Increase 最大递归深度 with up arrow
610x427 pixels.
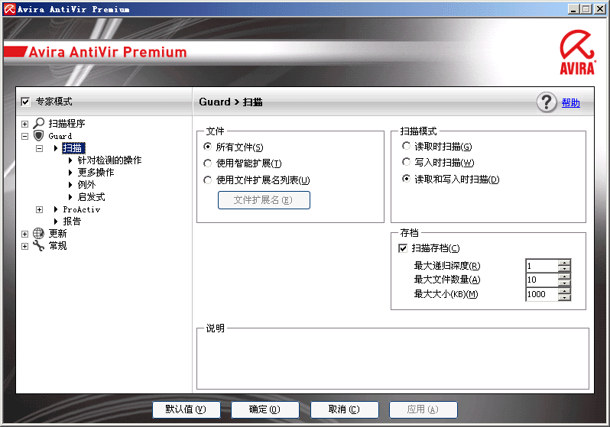pos(564,263)
